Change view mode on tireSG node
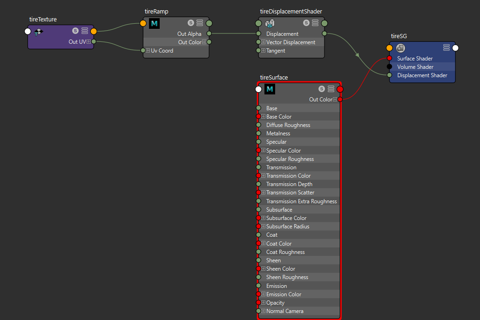Screen dimensions: 480x320 click(446, 48)
